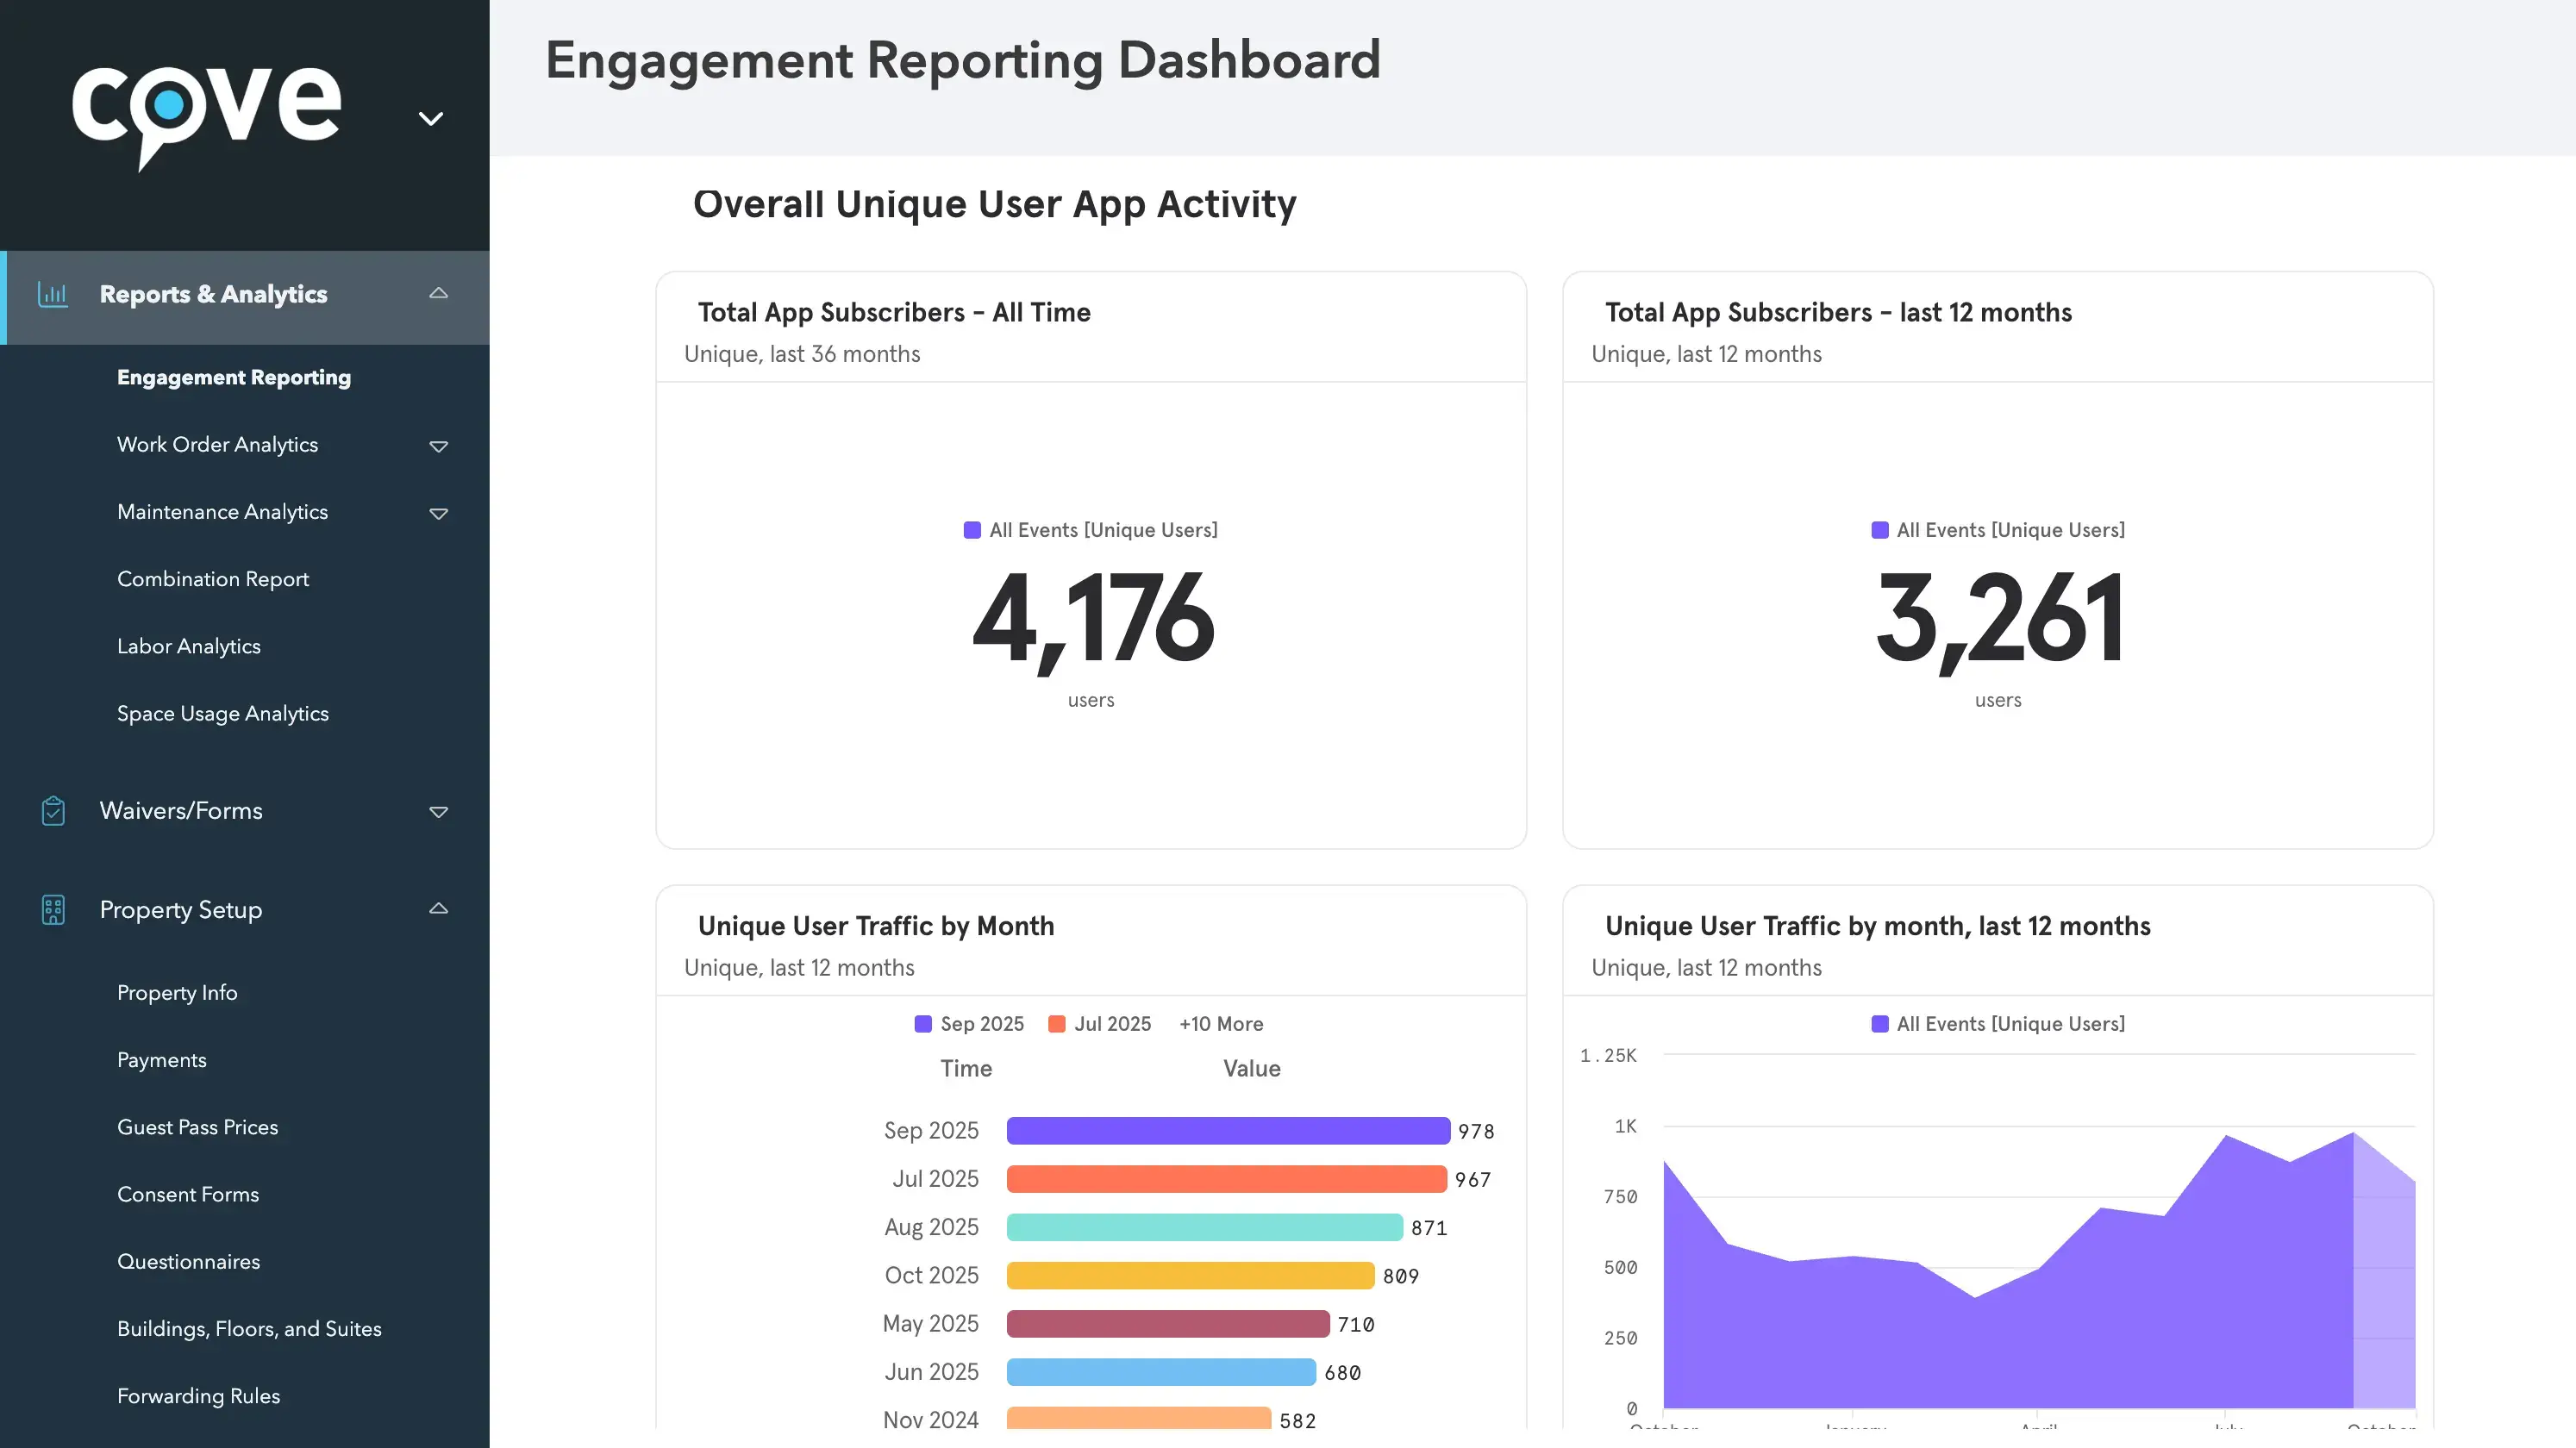Toggle the Jul 2025 legend item

pos(1099,1023)
